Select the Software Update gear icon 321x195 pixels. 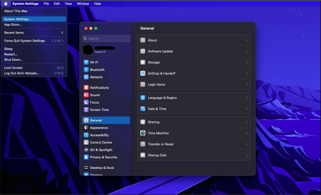tap(143, 51)
